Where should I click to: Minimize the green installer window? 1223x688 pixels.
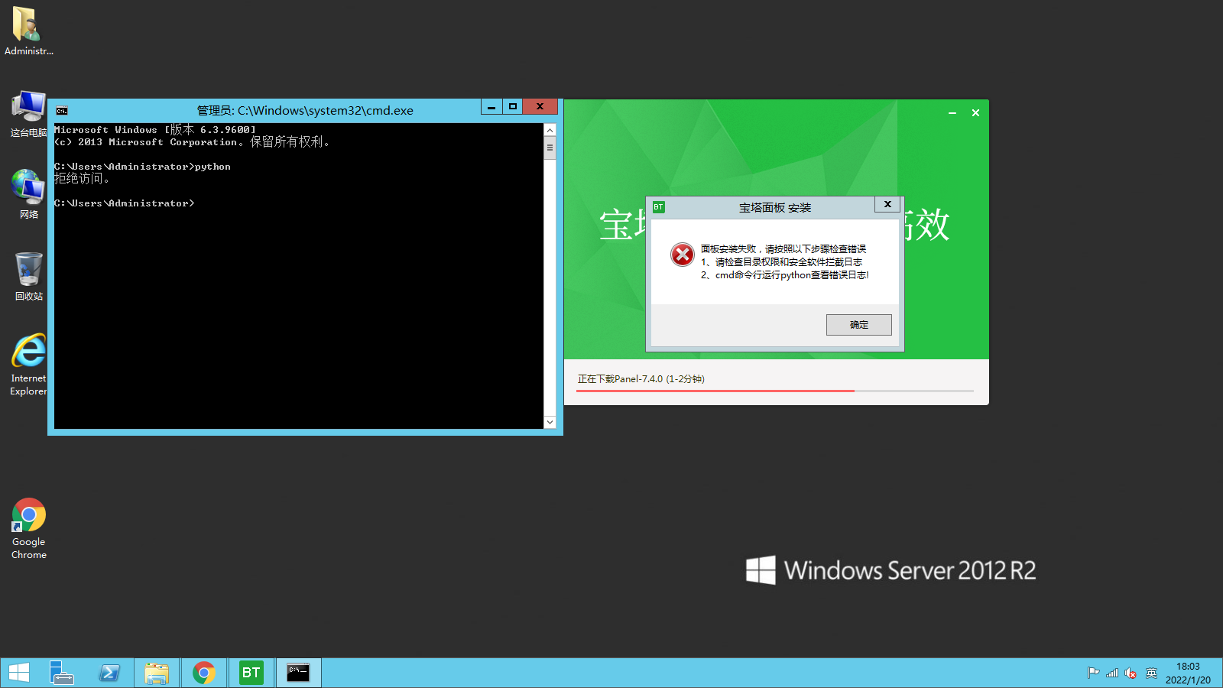click(x=952, y=113)
